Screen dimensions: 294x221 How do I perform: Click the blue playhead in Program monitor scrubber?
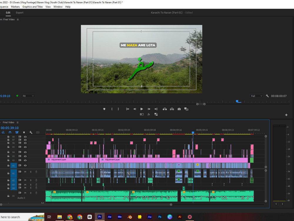point(237,101)
